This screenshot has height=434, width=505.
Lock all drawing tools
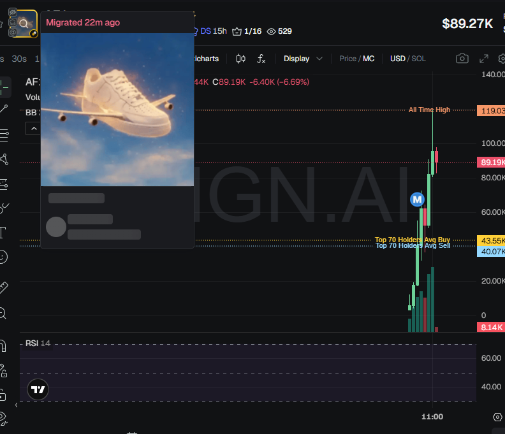point(3,395)
